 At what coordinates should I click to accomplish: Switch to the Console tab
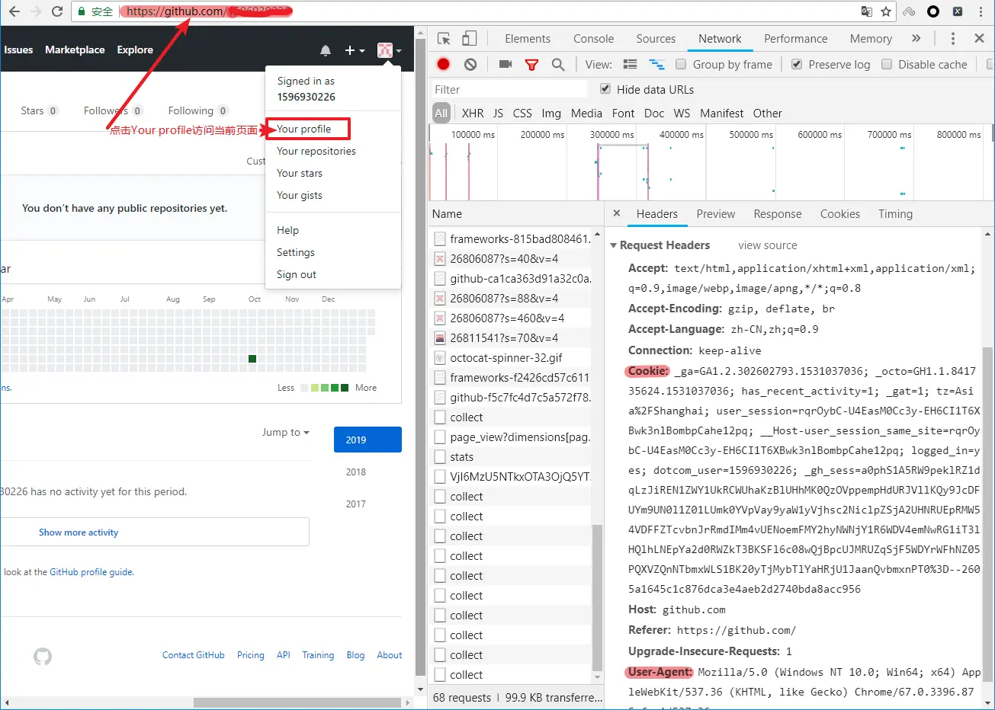(x=593, y=39)
